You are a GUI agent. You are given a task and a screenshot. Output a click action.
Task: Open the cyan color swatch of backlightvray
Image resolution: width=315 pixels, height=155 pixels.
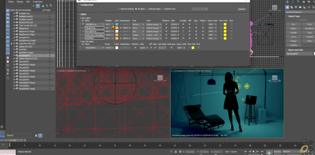(x=117, y=24)
